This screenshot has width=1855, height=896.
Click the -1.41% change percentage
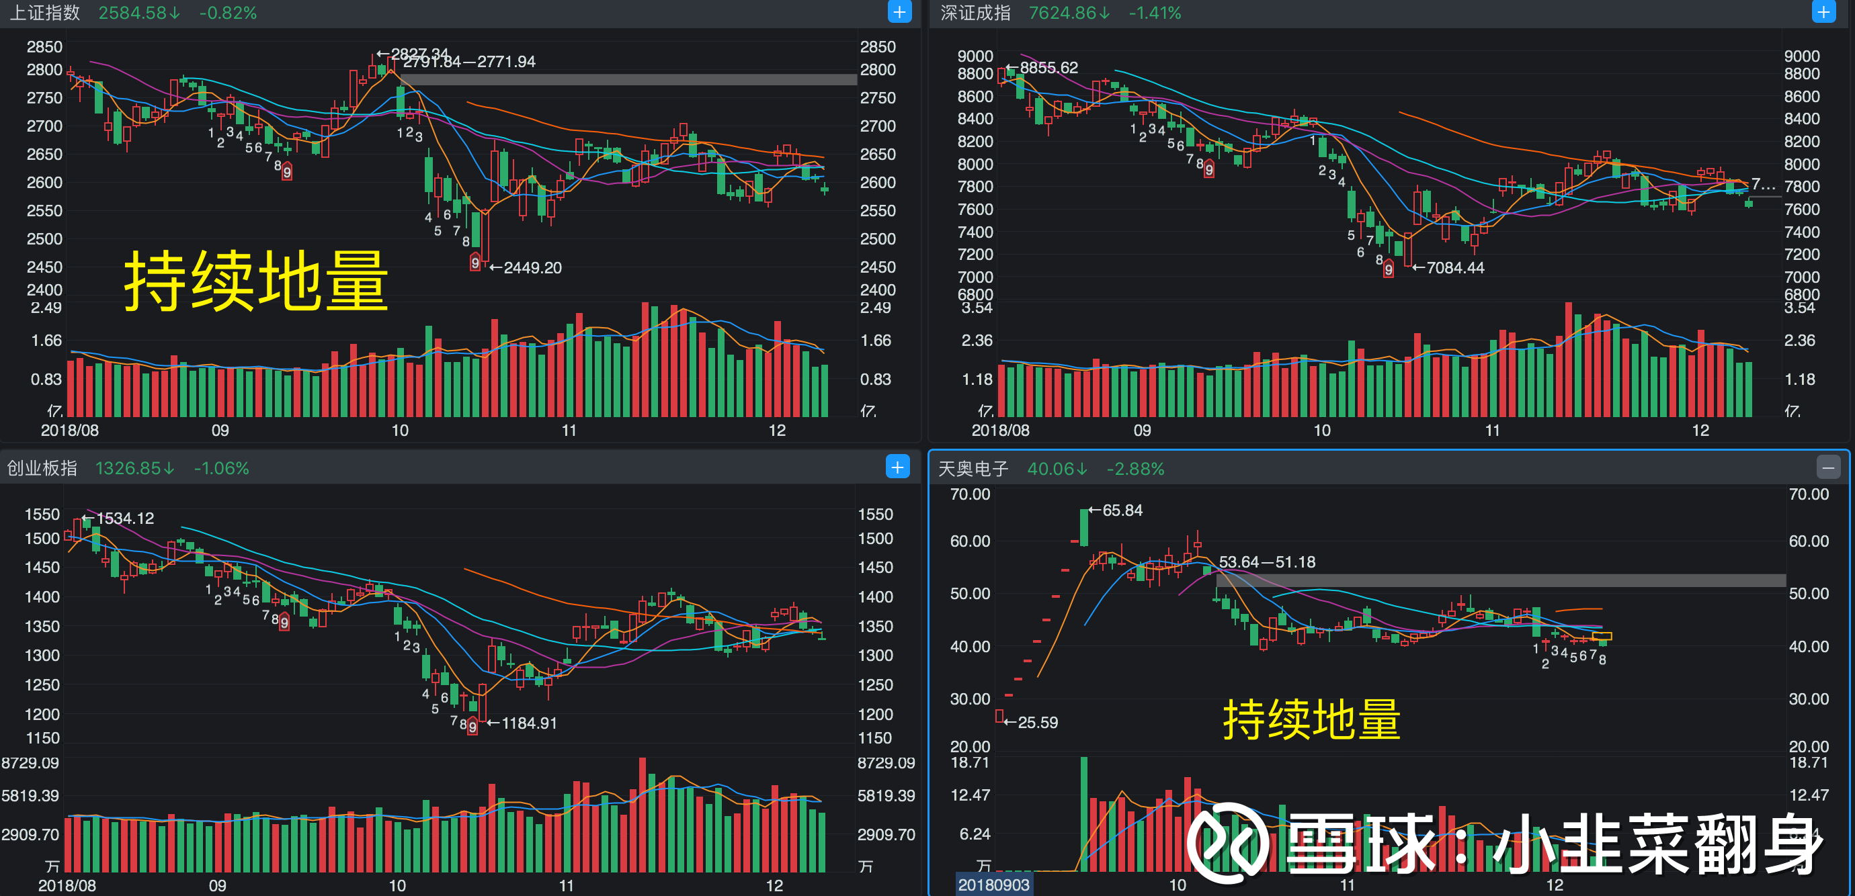(x=1155, y=13)
